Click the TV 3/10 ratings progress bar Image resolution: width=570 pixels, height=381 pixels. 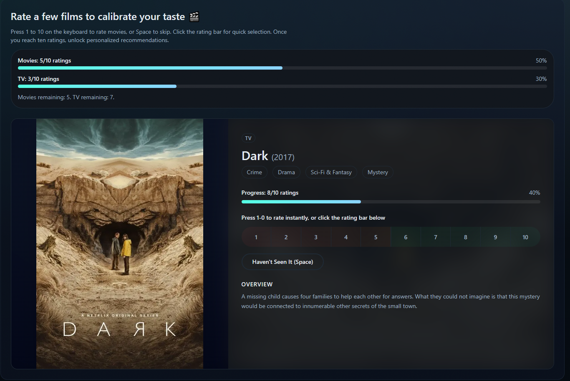click(x=282, y=86)
